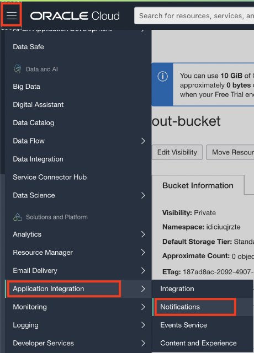Click the Data and AI section icon
The height and width of the screenshot is (353, 254).
click(x=18, y=69)
